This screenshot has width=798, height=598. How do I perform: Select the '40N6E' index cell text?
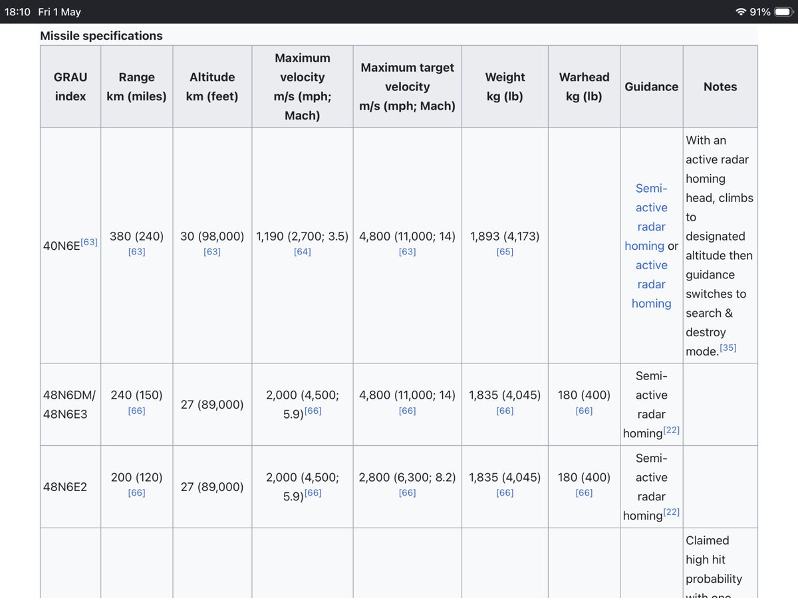[61, 245]
